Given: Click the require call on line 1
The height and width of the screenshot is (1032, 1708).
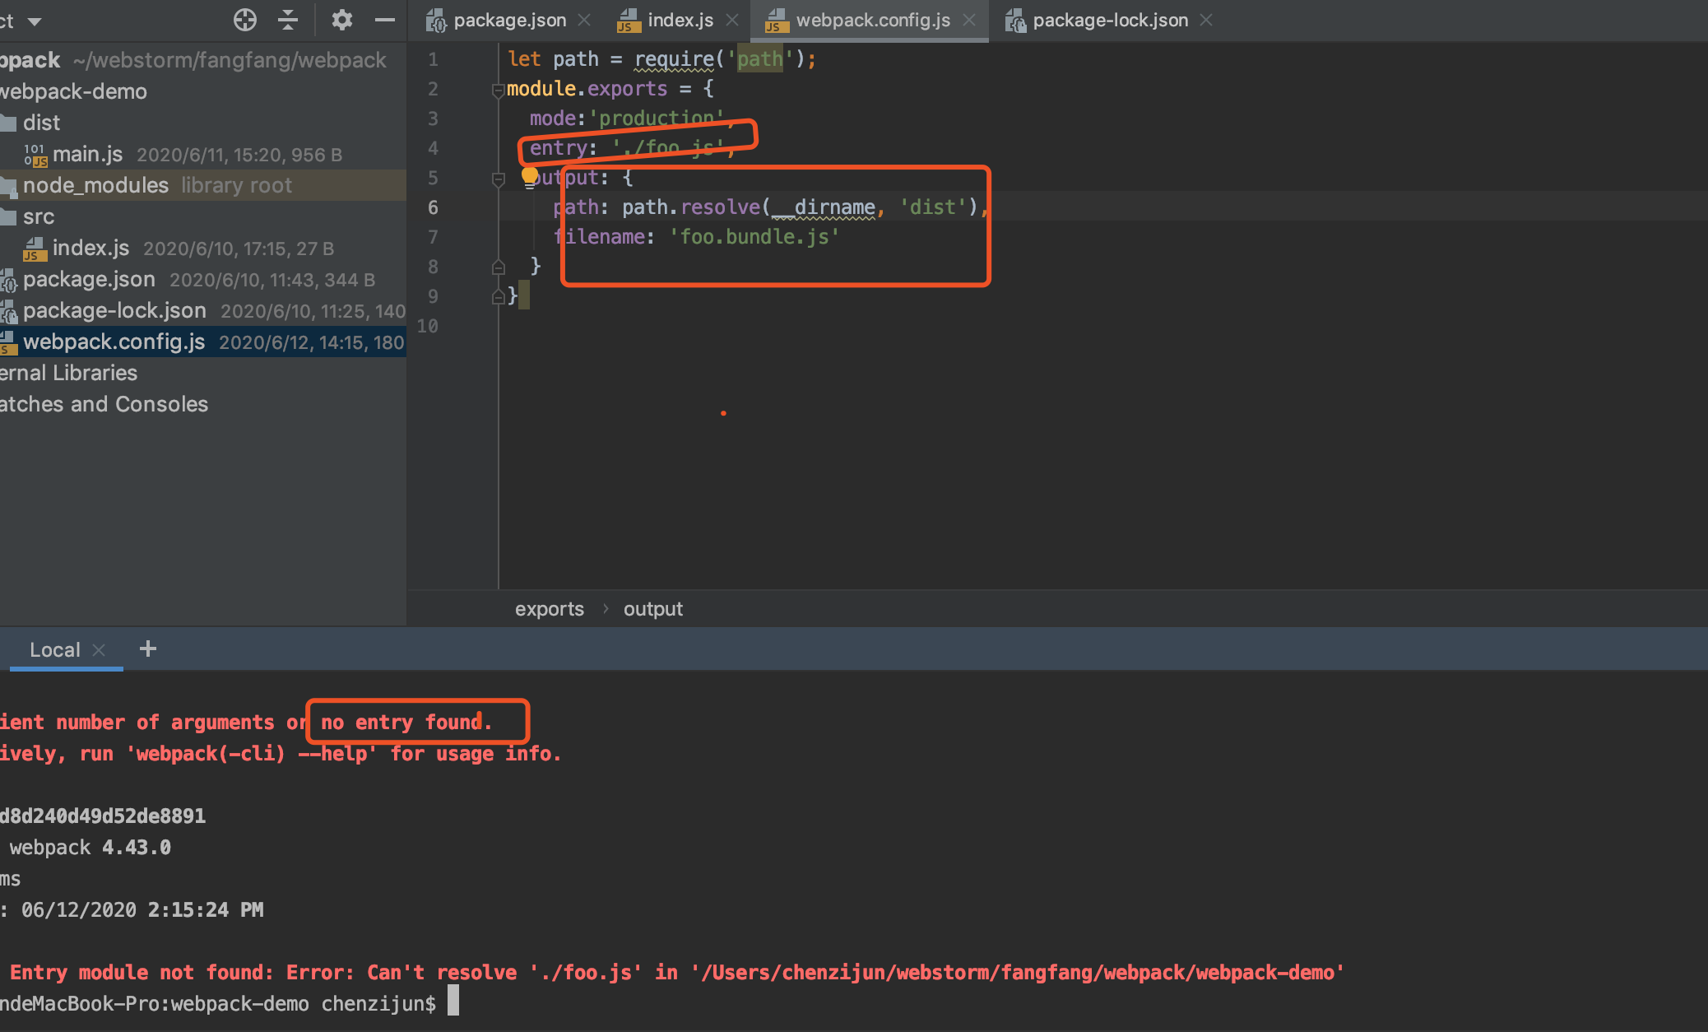Looking at the screenshot, I should pyautogui.click(x=674, y=59).
